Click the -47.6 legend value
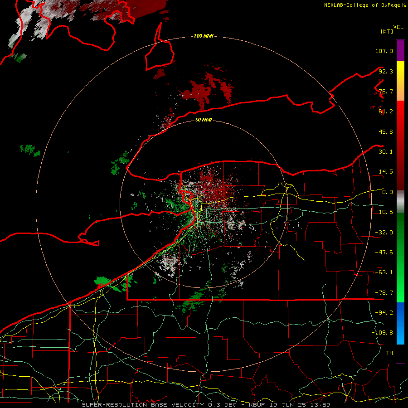Image resolution: width=408 pixels, height=408 pixels. click(x=384, y=253)
